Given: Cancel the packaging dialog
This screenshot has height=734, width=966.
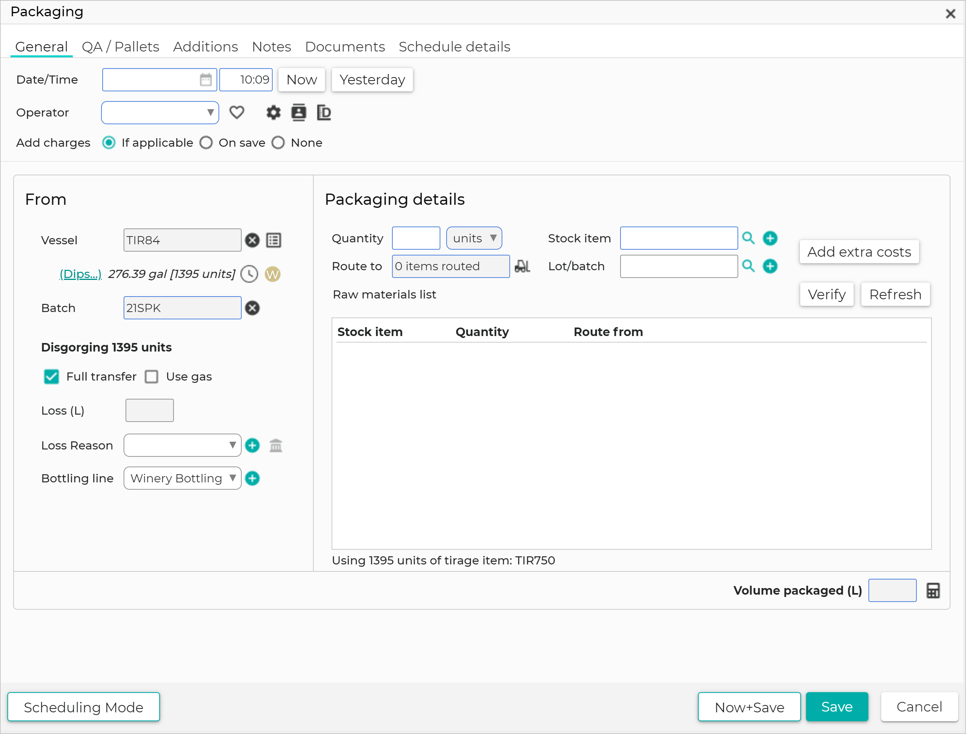Looking at the screenshot, I should click(x=919, y=707).
